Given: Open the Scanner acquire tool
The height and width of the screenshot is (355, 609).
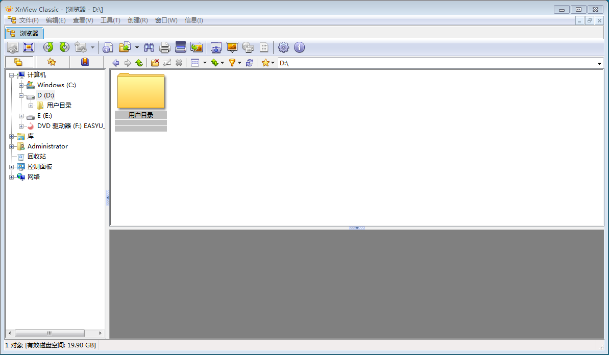Looking at the screenshot, I should (x=180, y=47).
